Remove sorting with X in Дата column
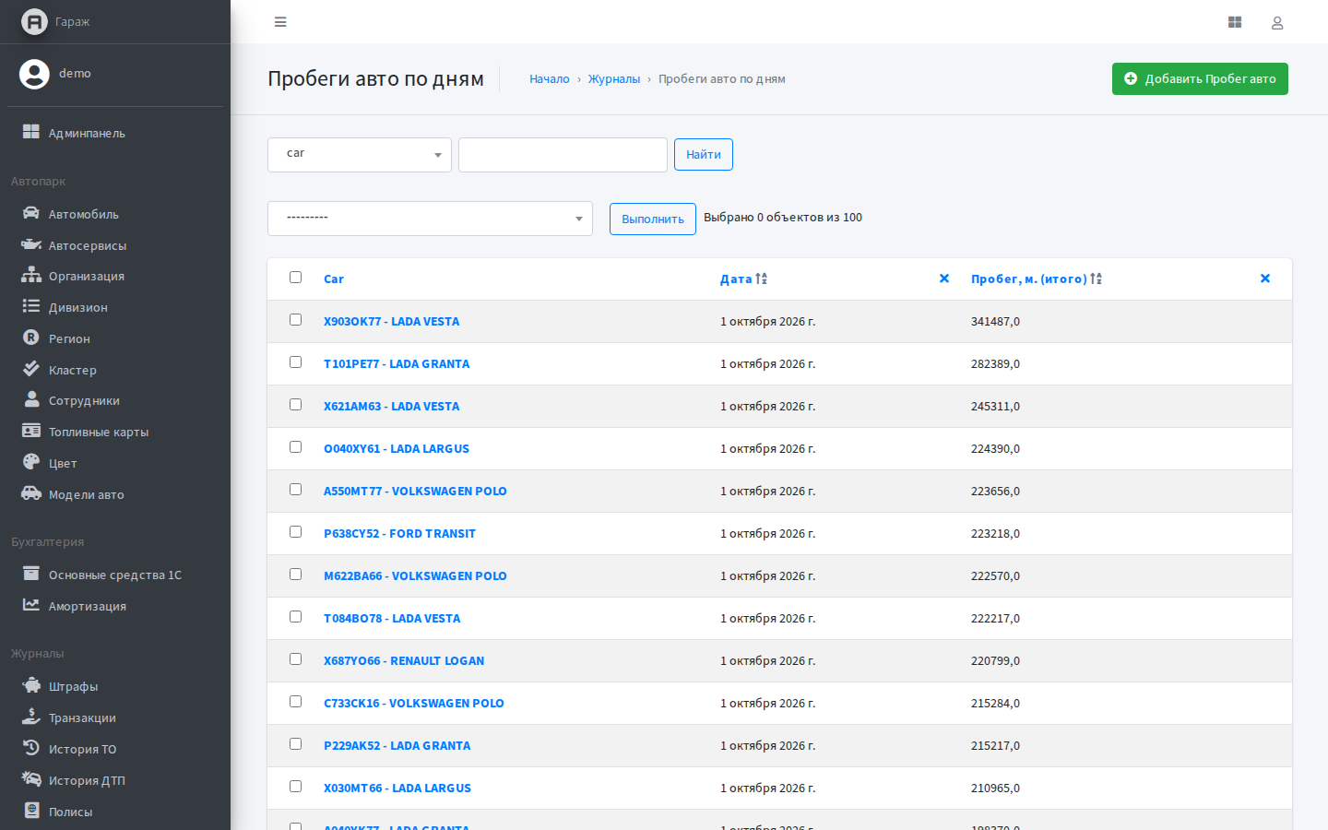Viewport: 1328px width, 830px height. point(944,279)
